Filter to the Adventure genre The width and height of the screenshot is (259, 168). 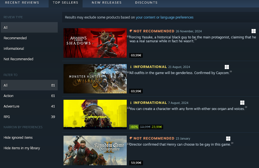point(29,106)
